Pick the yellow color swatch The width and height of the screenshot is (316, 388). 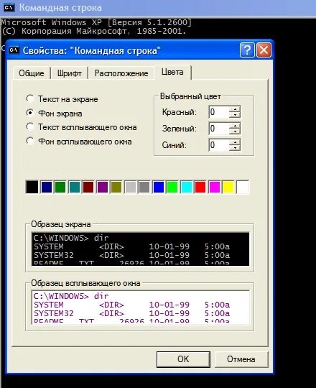point(228,187)
